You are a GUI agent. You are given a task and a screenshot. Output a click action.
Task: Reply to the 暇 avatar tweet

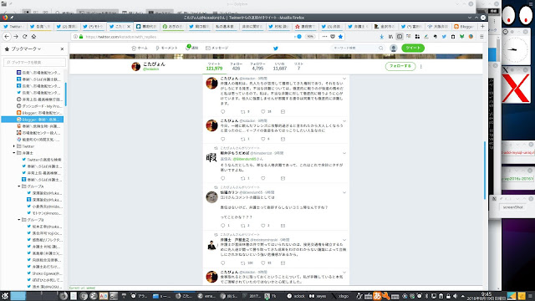point(223,178)
